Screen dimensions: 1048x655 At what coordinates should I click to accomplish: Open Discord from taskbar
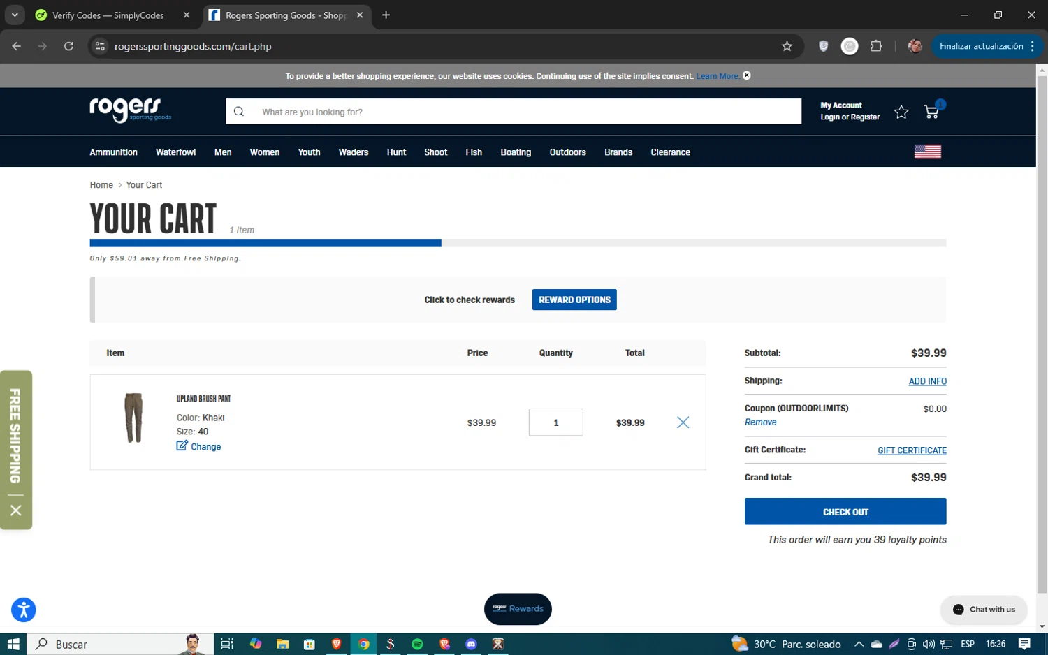471,644
